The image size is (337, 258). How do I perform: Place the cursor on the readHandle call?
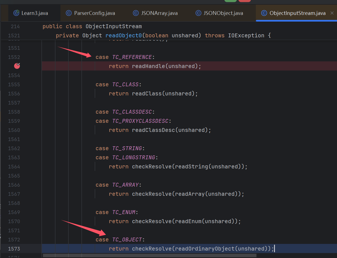click(148, 66)
